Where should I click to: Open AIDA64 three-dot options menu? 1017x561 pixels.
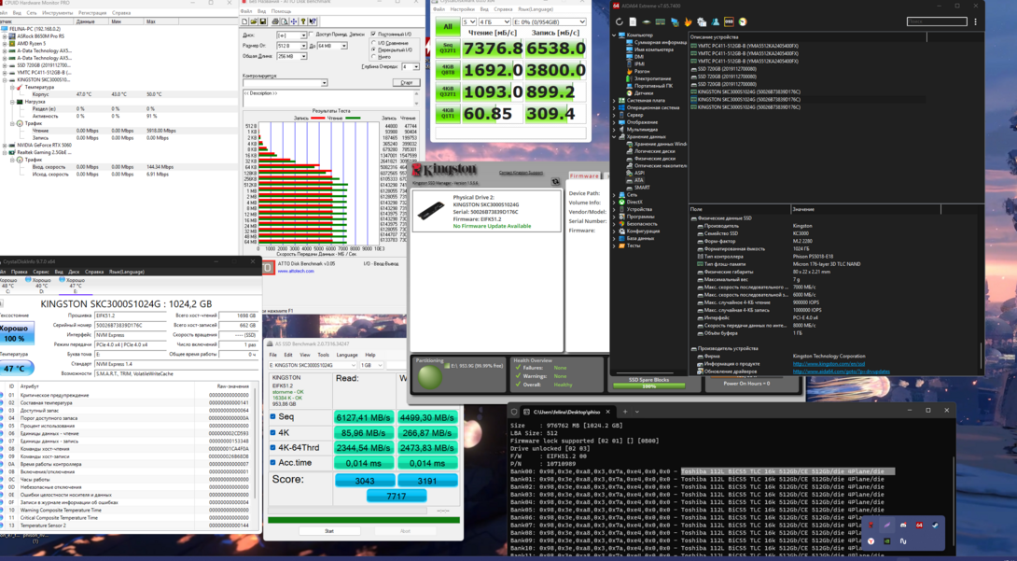976,21
